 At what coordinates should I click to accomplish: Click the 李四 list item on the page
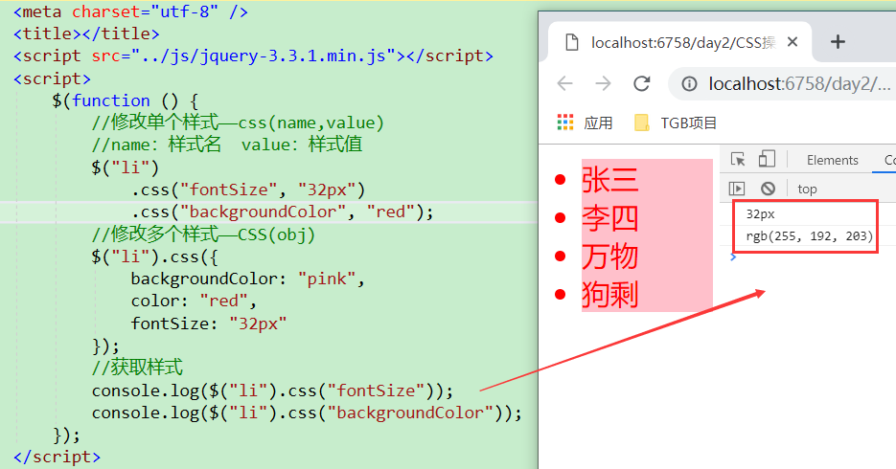click(x=609, y=218)
